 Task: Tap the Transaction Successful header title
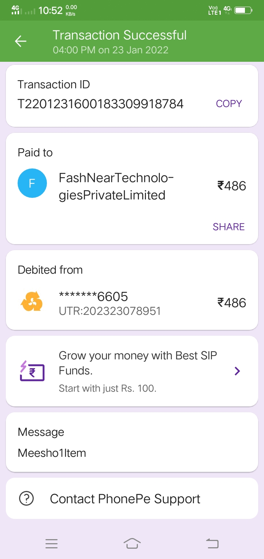pos(120,35)
